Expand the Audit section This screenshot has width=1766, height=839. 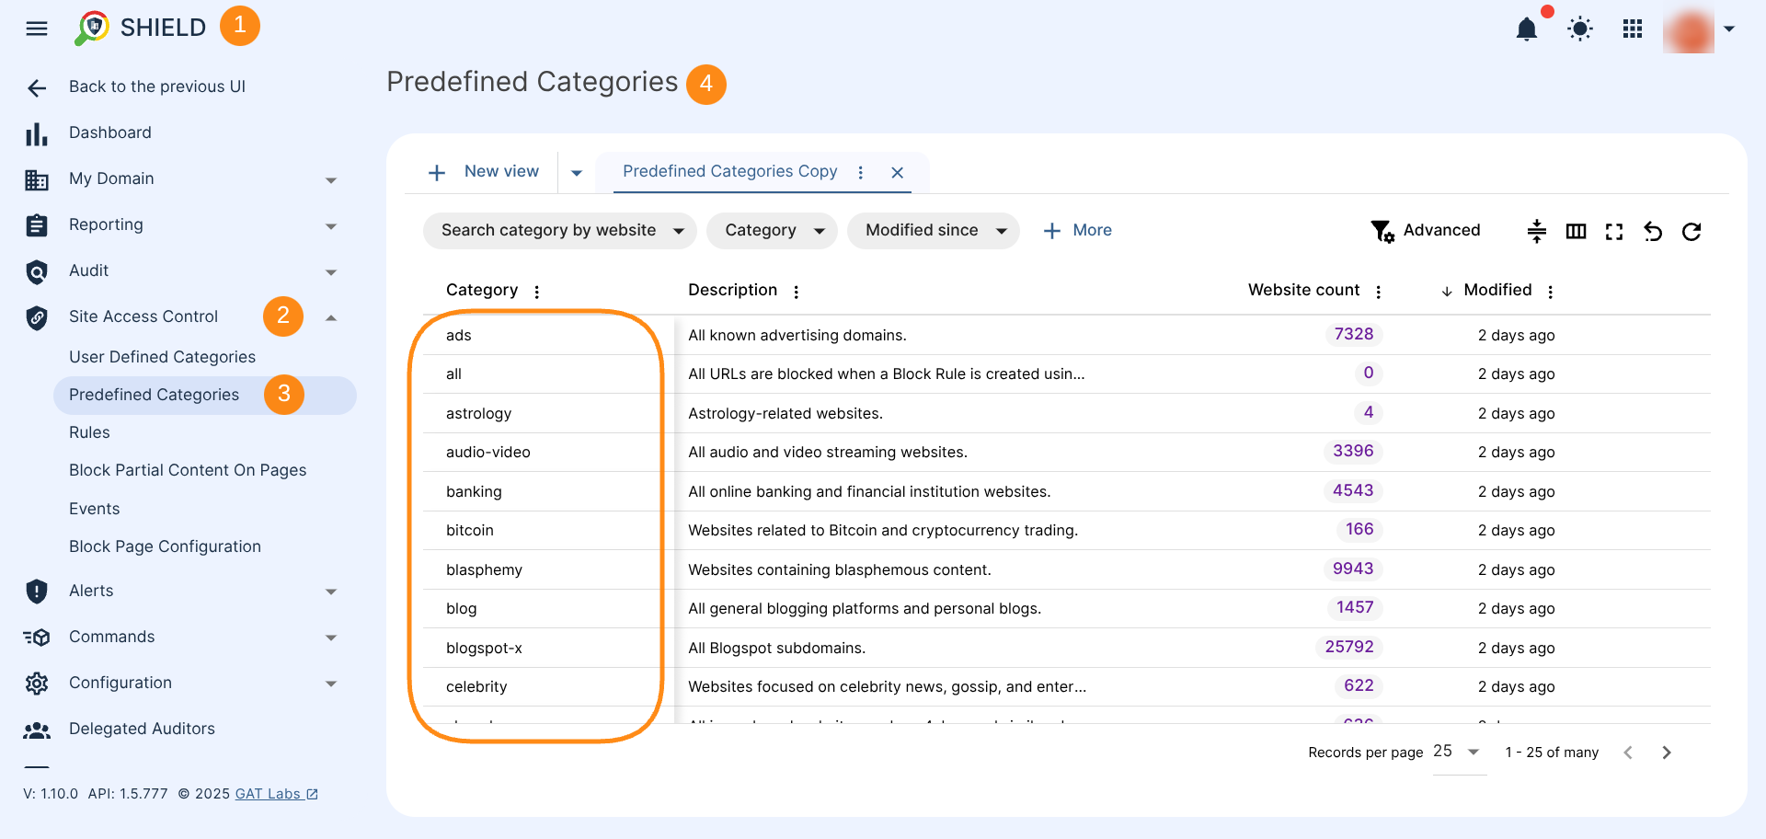(x=331, y=272)
